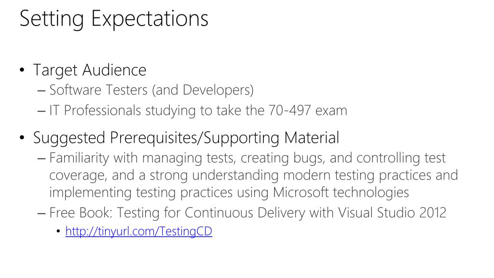Click the word Expectations in the title
This screenshot has width=494, height=278.
(150, 19)
